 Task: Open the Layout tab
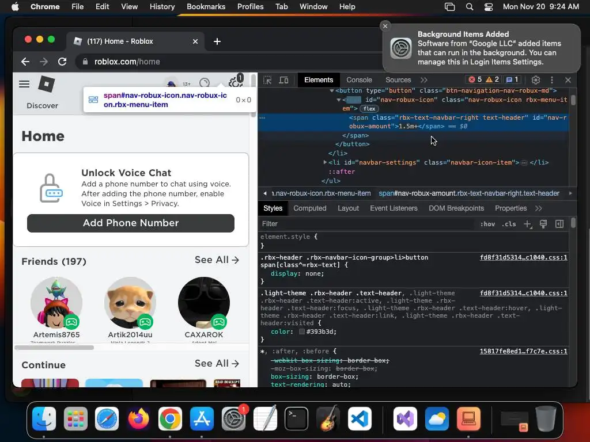click(348, 208)
